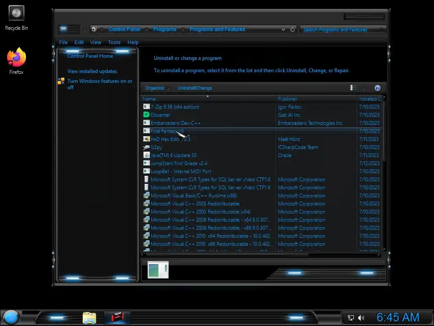This screenshot has width=434, height=326.
Task: Open Turn Windows features on or off
Action: [100, 84]
